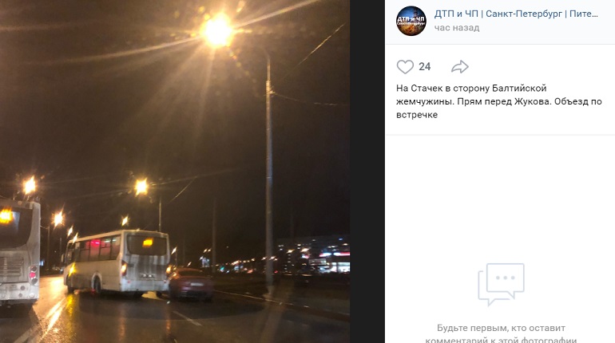
Task: Click the brightest street lamp at the top
Action: coord(217,30)
